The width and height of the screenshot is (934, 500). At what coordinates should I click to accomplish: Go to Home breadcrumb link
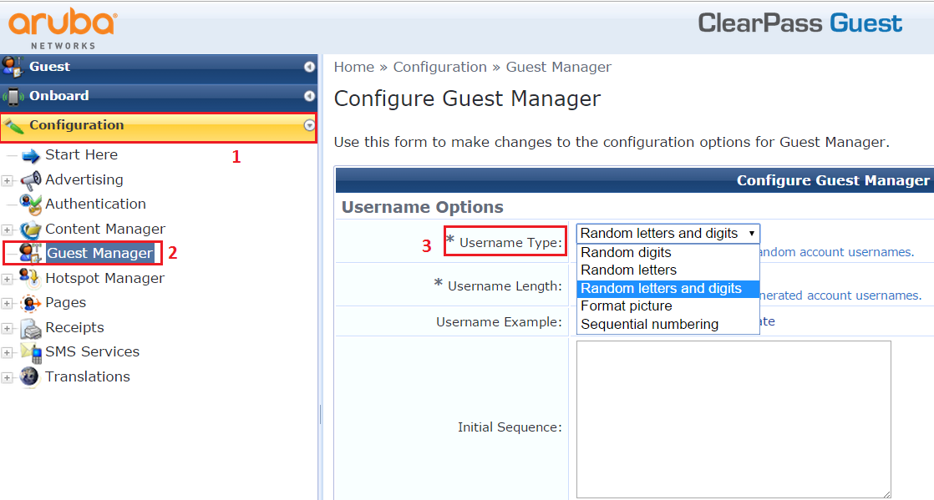(354, 68)
